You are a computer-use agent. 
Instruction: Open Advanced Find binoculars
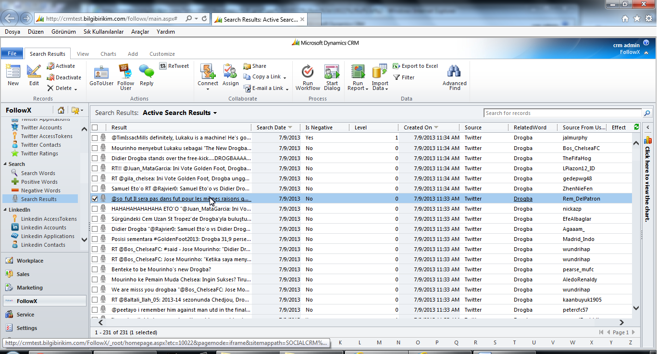coord(454,71)
